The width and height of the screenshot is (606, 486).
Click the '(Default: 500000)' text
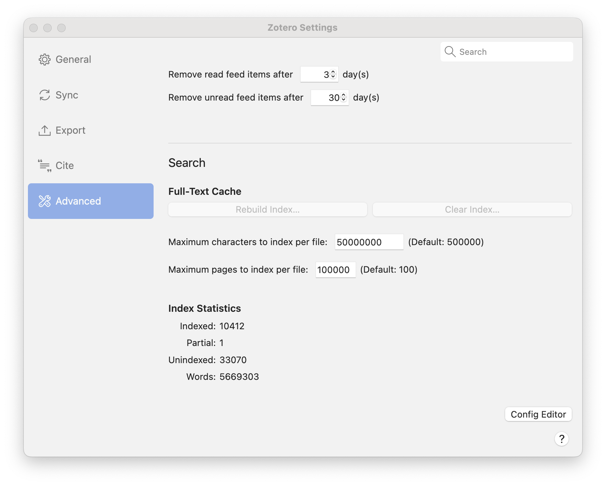coord(446,242)
